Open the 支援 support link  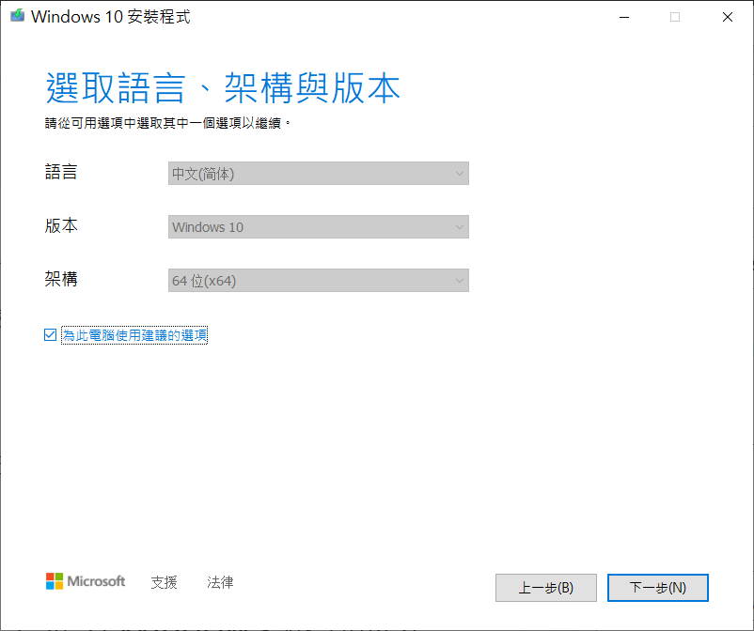[x=164, y=582]
